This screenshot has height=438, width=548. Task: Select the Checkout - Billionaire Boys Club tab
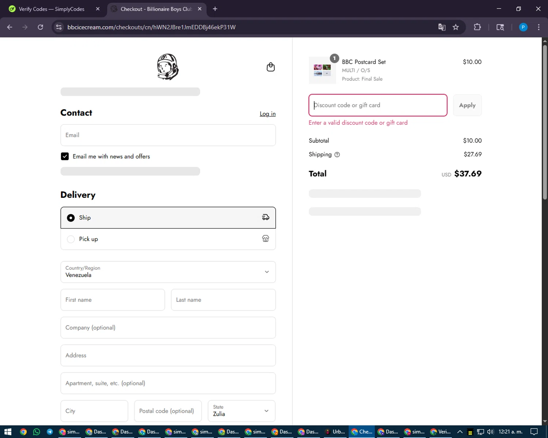(156, 9)
